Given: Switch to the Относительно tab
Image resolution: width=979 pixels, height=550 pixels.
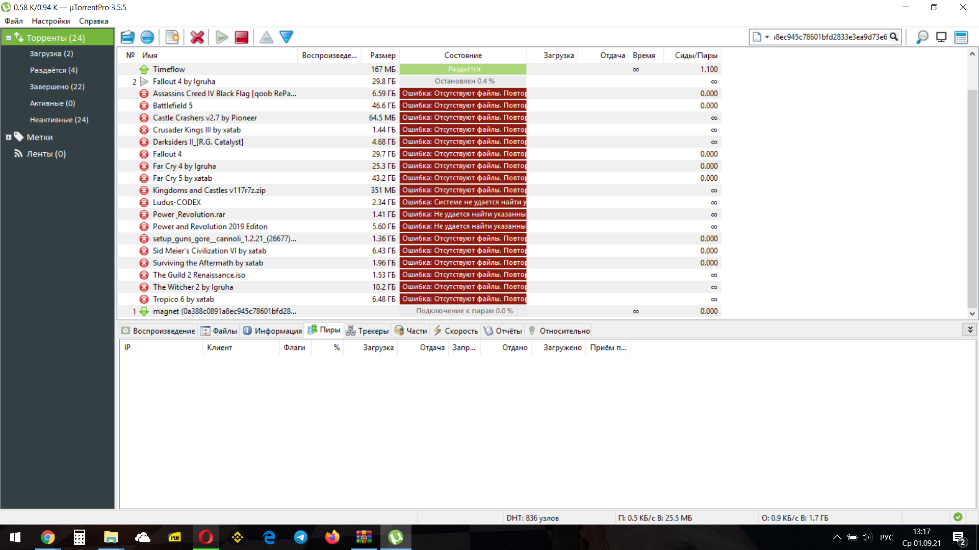Looking at the screenshot, I should click(x=559, y=331).
